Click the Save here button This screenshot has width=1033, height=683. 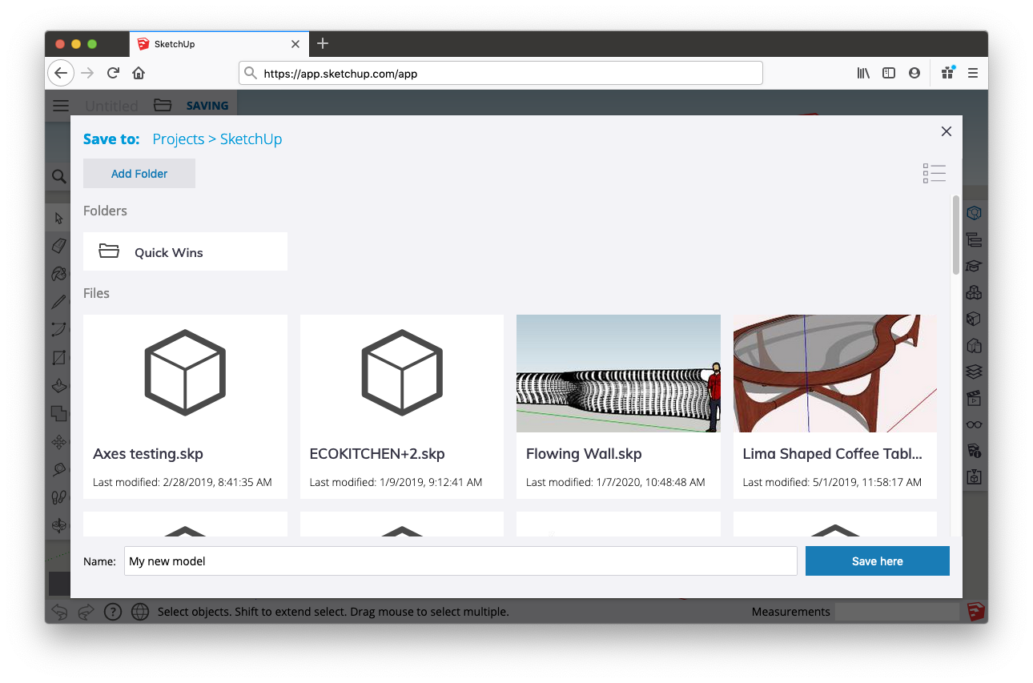pos(878,561)
